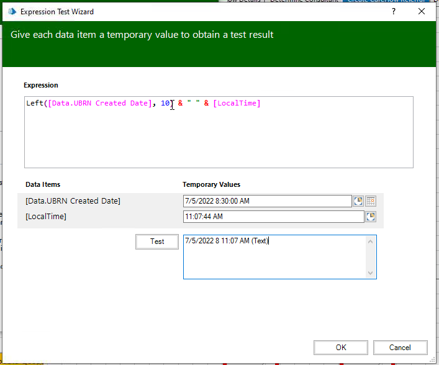
Task: Close the Expression Test Wizard window
Action: pos(422,12)
